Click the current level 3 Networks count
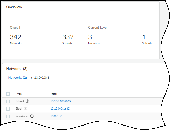 90,37
